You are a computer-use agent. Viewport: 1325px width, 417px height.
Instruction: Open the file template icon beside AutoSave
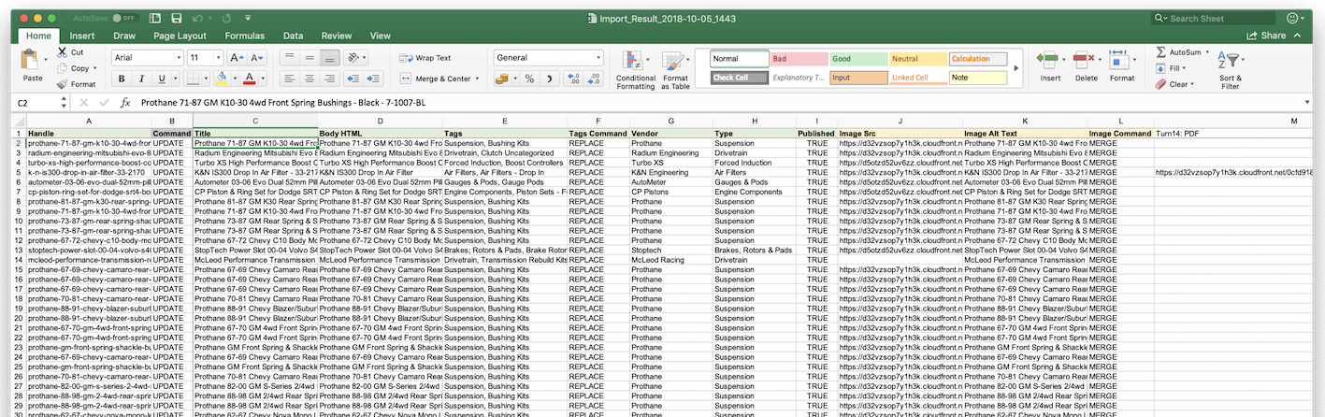coord(153,18)
